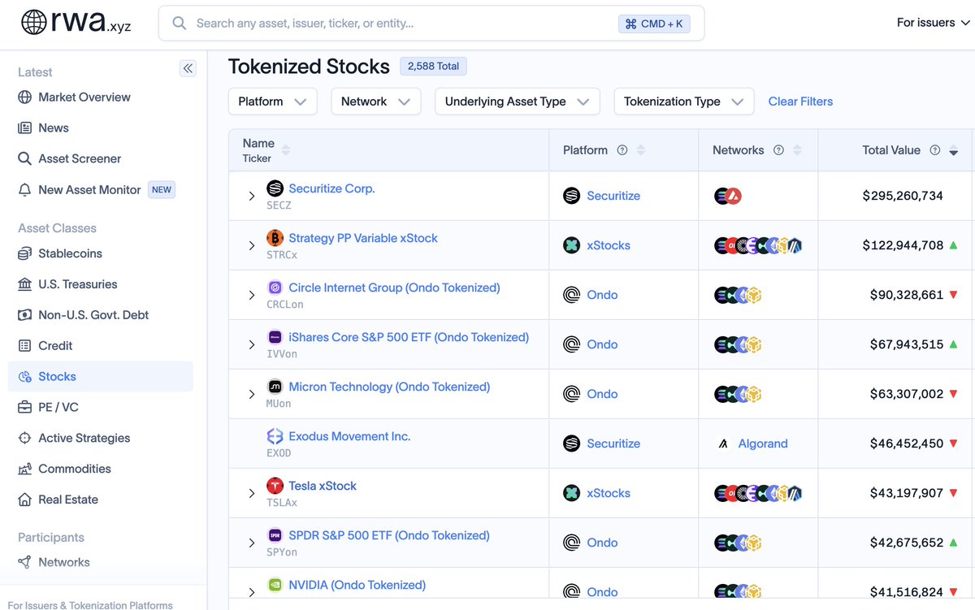
Task: Click the Securitize Corp. asset logo
Action: coord(275,188)
